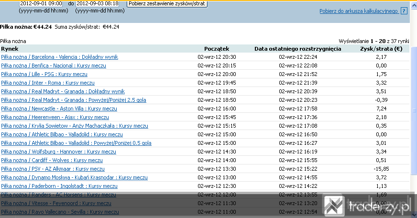Screen dimensions: 417x218
Task: Select the Suma zysków/strat €44.24 text
Action: coord(87,27)
